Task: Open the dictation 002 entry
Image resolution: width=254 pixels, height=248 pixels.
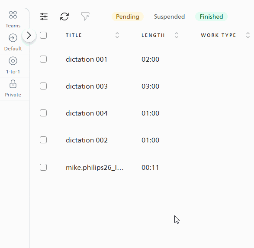Action: pos(87,140)
